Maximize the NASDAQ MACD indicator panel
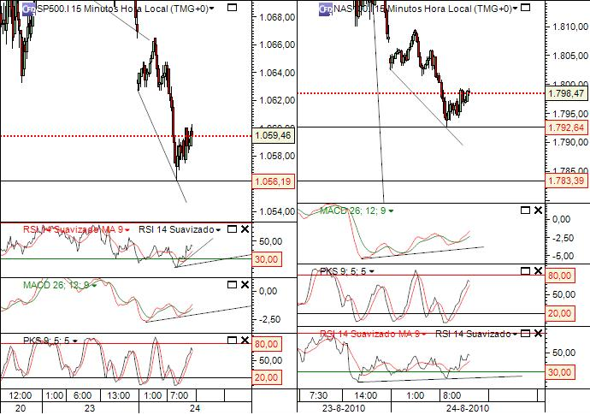 [525, 210]
